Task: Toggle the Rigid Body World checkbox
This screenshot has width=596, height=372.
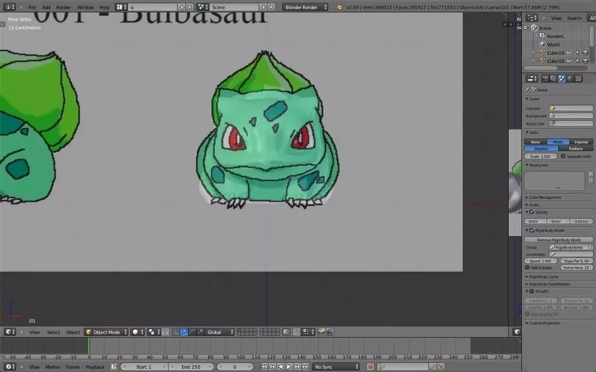Action: pyautogui.click(x=532, y=230)
